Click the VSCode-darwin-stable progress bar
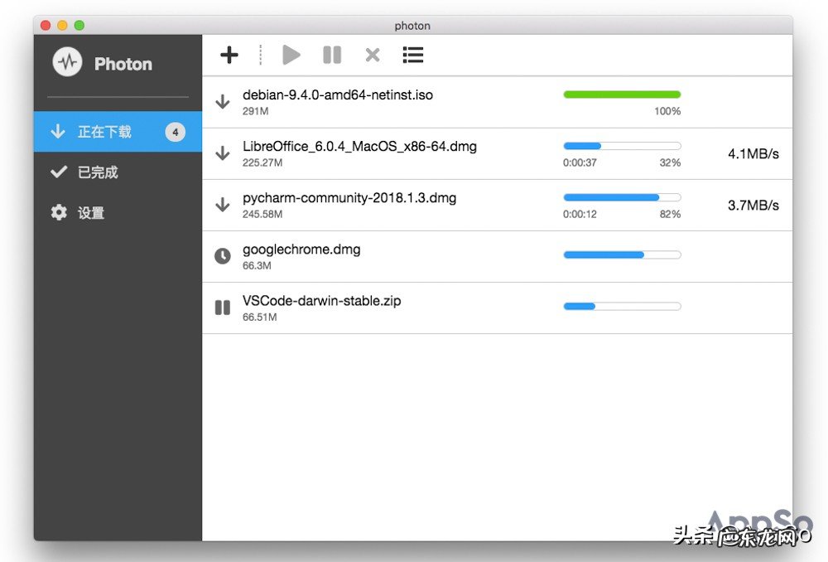The image size is (828, 562). 622,306
